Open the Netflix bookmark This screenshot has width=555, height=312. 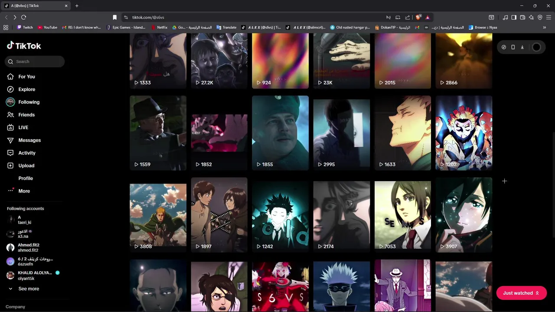pos(159,27)
